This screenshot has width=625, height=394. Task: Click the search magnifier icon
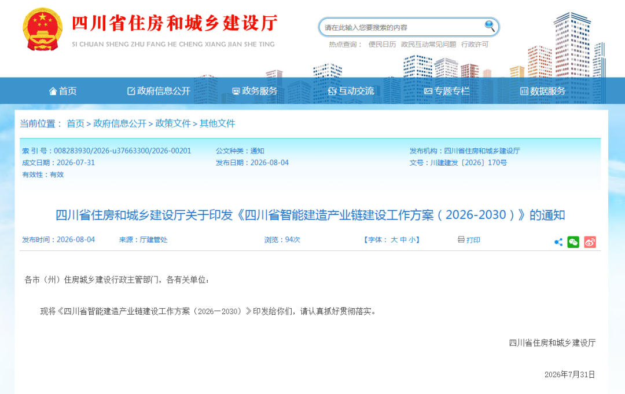(490, 26)
